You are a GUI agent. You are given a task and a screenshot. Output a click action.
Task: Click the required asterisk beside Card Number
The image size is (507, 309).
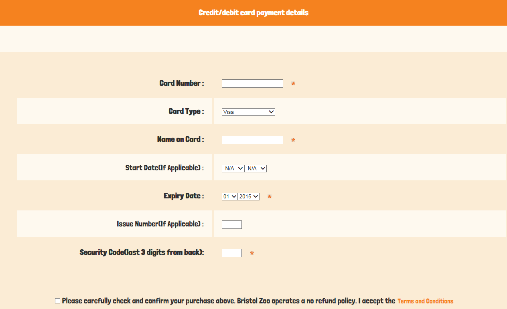[x=293, y=84]
